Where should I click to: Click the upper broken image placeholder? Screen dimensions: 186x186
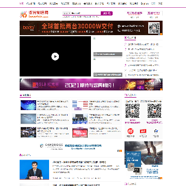point(95,38)
